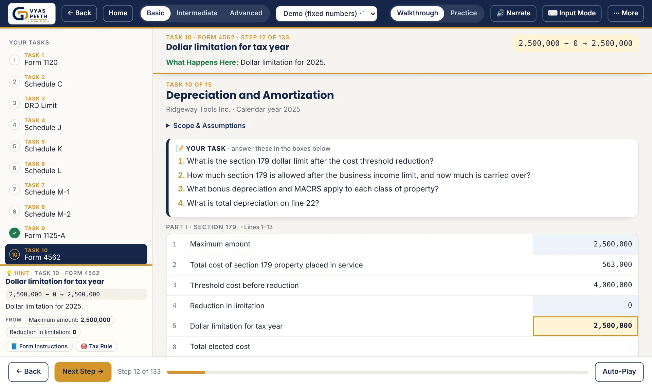Viewport: 652px width, 387px height.
Task: Open the More options menu
Action: coord(626,13)
